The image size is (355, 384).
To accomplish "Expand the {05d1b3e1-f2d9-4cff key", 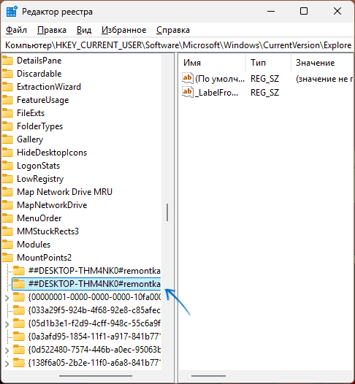I will tap(7, 323).
